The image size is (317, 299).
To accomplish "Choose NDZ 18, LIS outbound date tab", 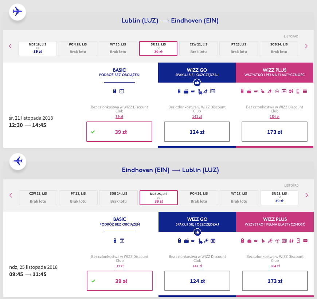I will tap(38, 48).
